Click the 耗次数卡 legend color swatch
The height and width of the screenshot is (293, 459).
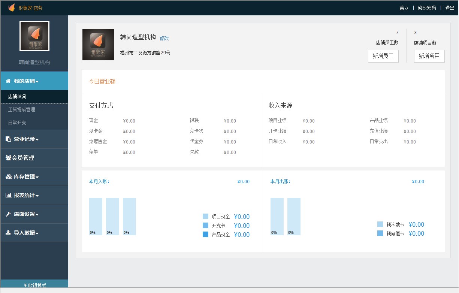point(380,224)
